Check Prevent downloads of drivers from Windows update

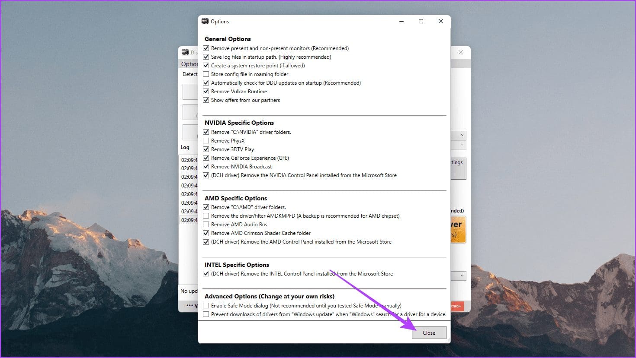coord(206,314)
